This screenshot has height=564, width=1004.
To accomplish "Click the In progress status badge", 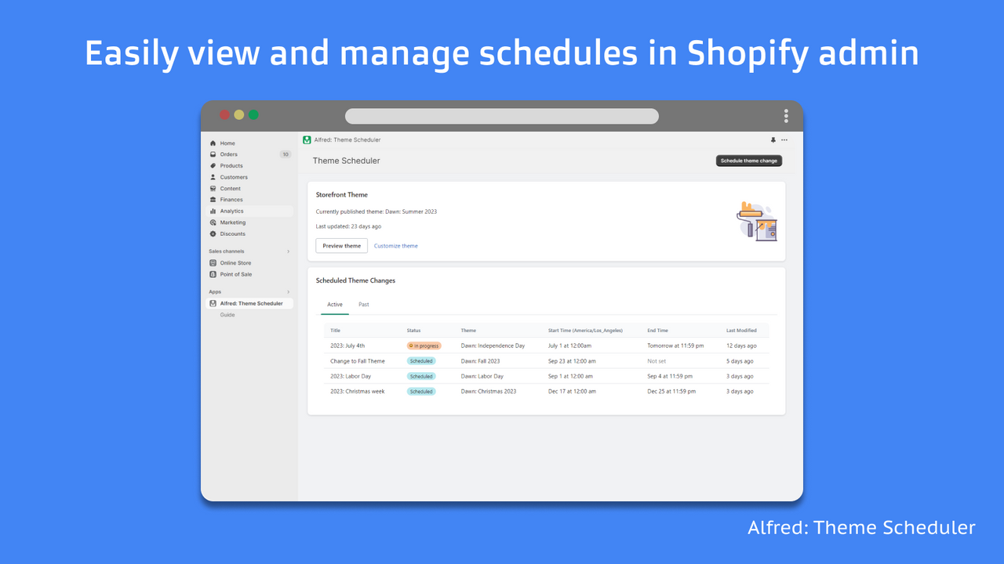I will (424, 345).
